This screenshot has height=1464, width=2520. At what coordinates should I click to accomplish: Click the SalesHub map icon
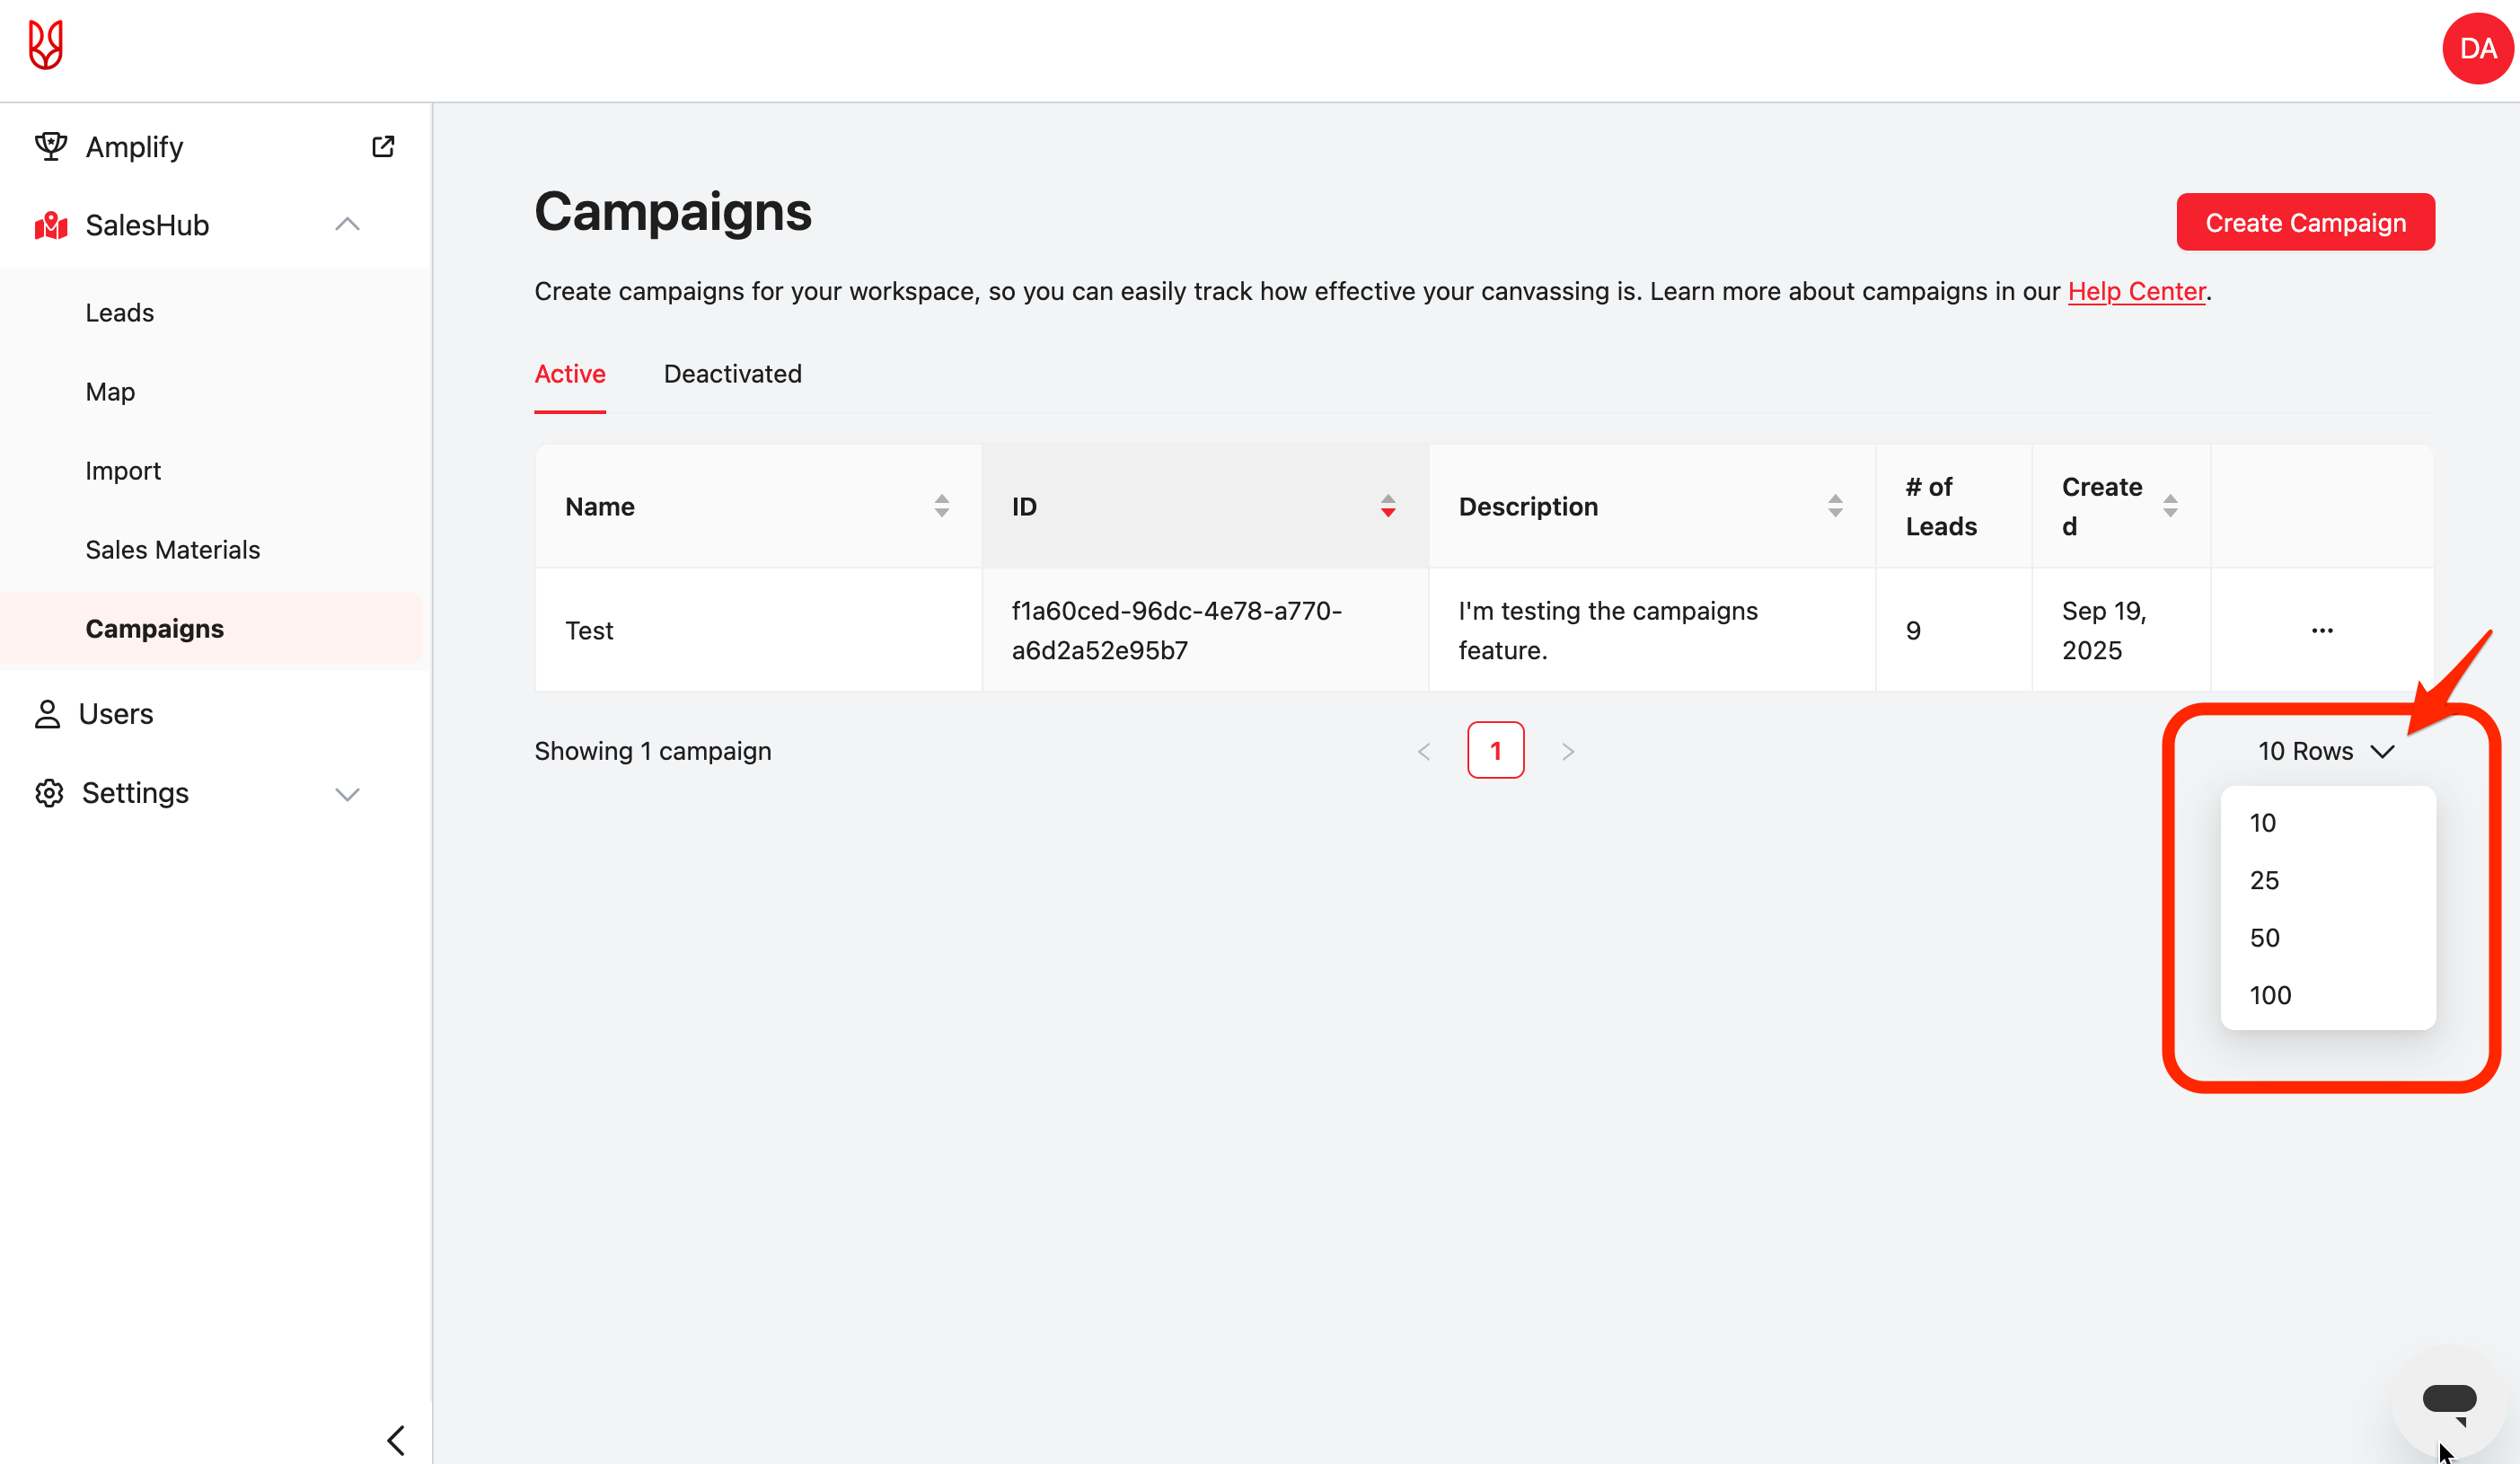pyautogui.click(x=50, y=226)
